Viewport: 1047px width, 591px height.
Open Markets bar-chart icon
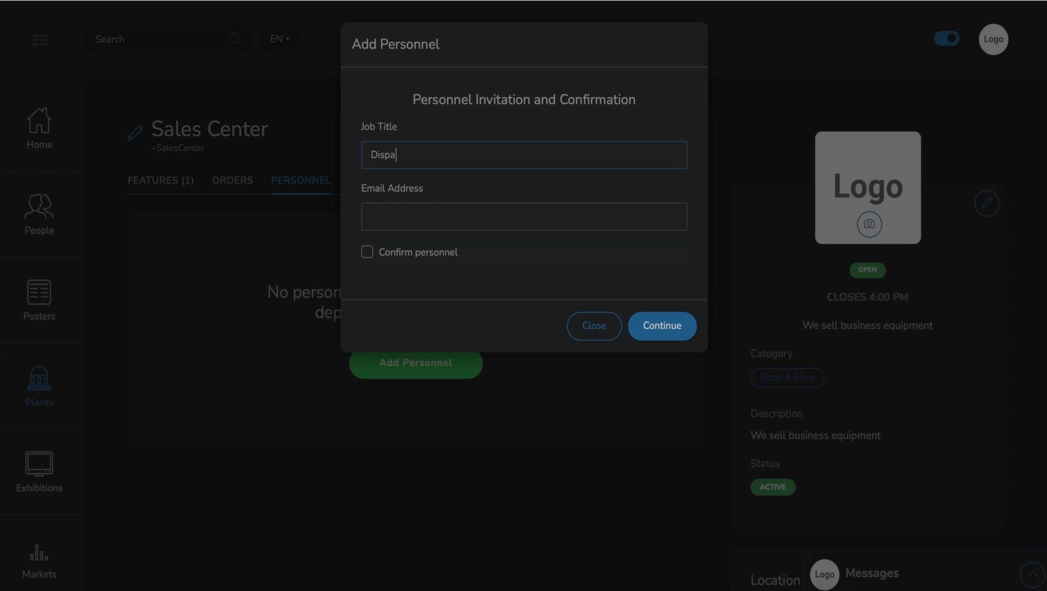tap(39, 553)
